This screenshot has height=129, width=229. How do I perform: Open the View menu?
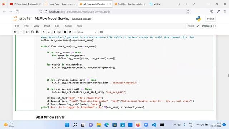click(x=36, y=26)
